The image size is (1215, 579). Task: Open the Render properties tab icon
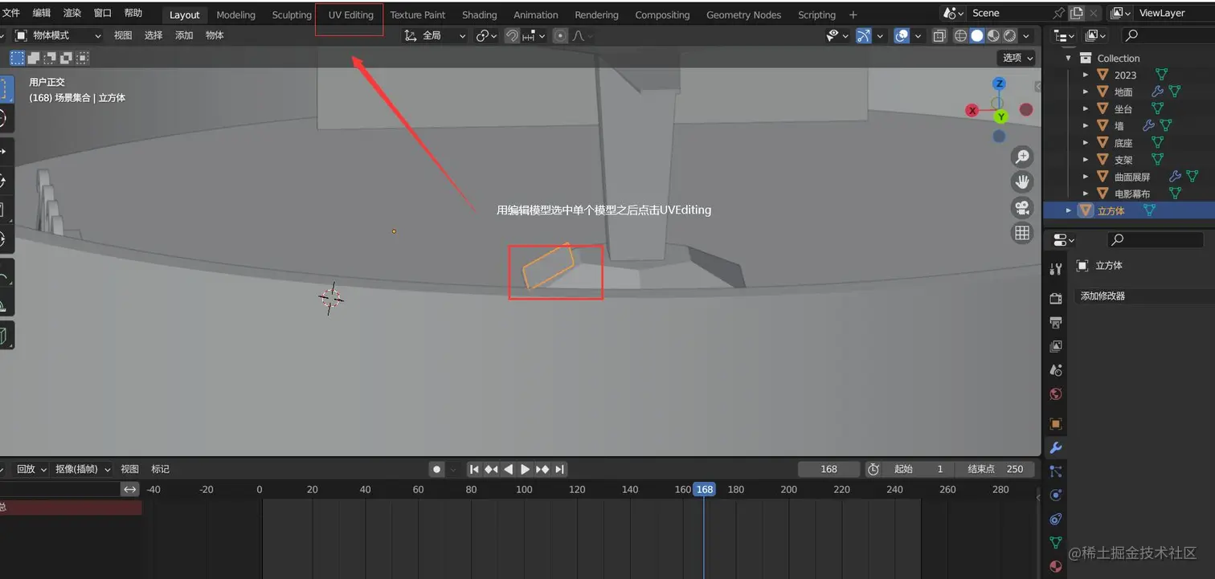click(1056, 299)
